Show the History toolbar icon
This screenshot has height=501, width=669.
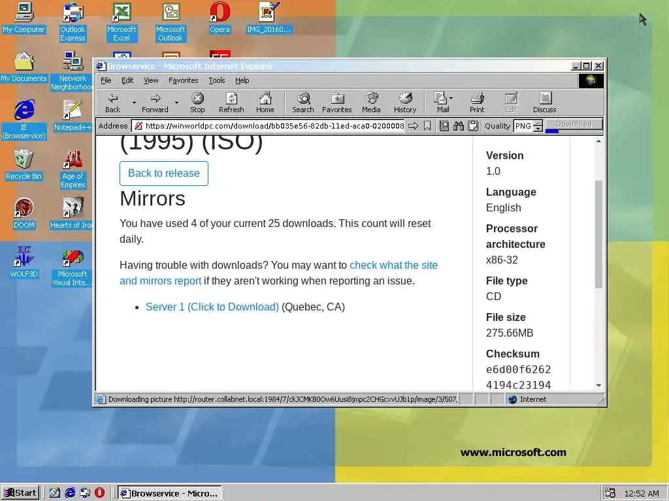click(405, 102)
